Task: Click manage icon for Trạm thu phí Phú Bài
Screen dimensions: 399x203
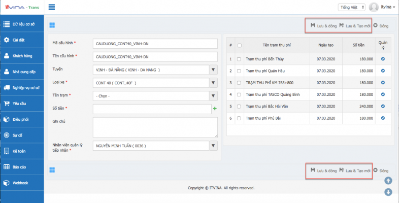Action: click(383, 118)
